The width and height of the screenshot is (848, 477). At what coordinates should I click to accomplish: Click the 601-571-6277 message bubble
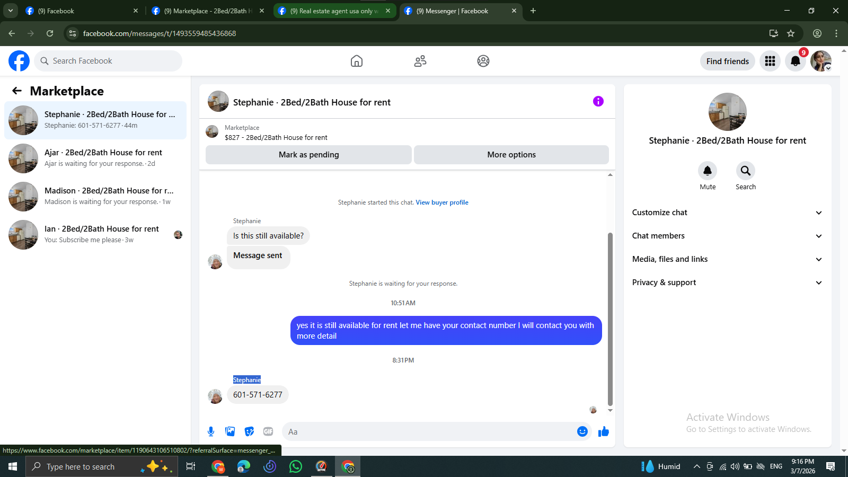(x=258, y=395)
